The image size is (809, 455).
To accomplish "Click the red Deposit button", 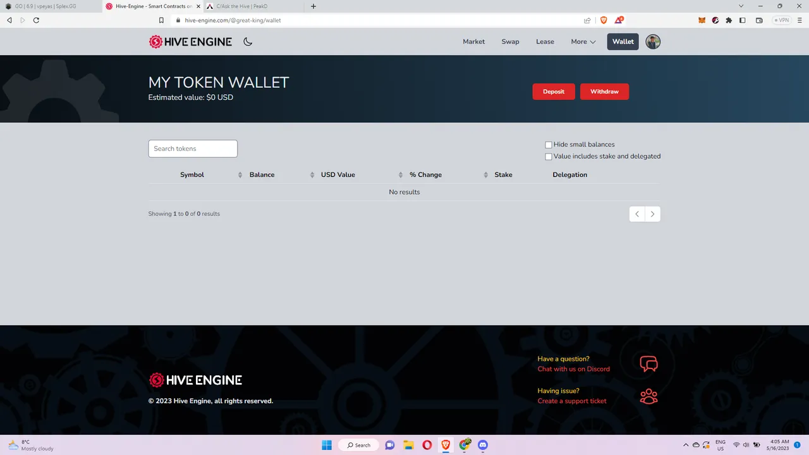I will coord(554,92).
